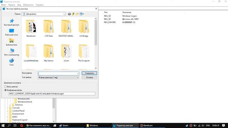The width and height of the screenshot is (228, 128).
Task: Select the Выбранная ветвь radio button
Action: tap(5, 90)
